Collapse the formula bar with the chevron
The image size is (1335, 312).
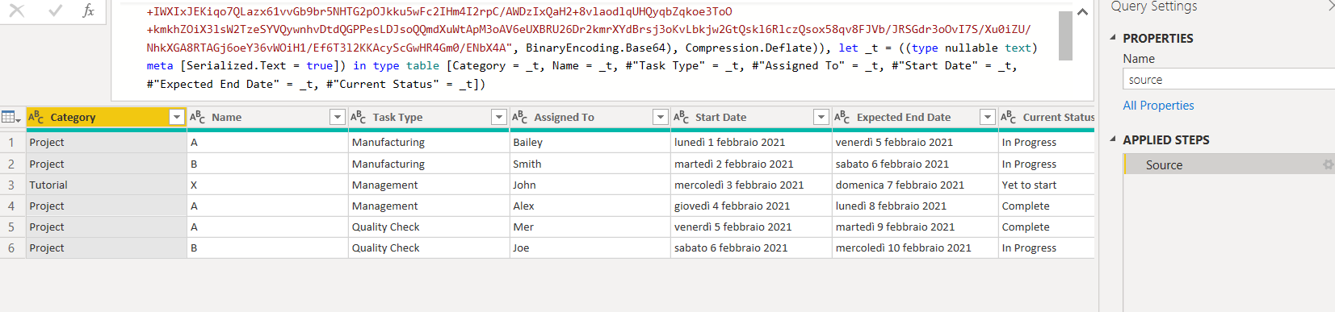pos(1083,12)
